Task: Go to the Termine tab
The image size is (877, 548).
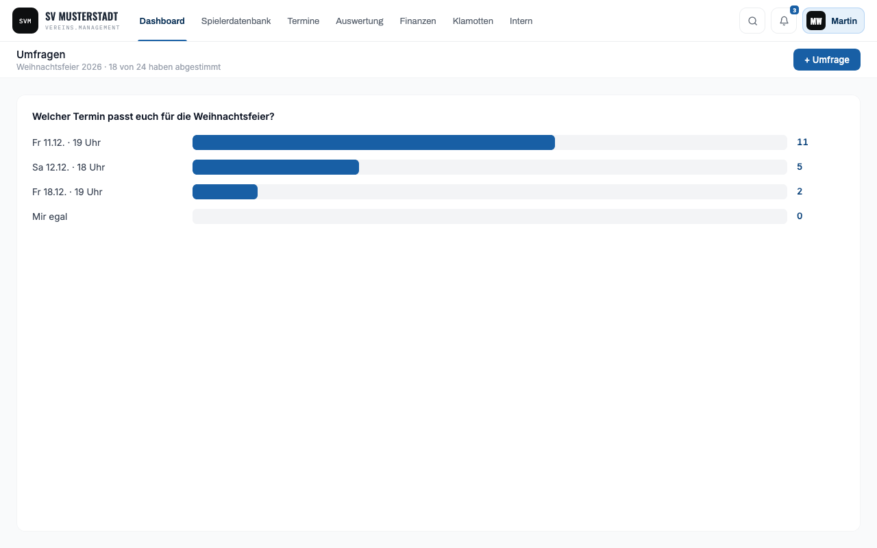Action: pyautogui.click(x=304, y=21)
